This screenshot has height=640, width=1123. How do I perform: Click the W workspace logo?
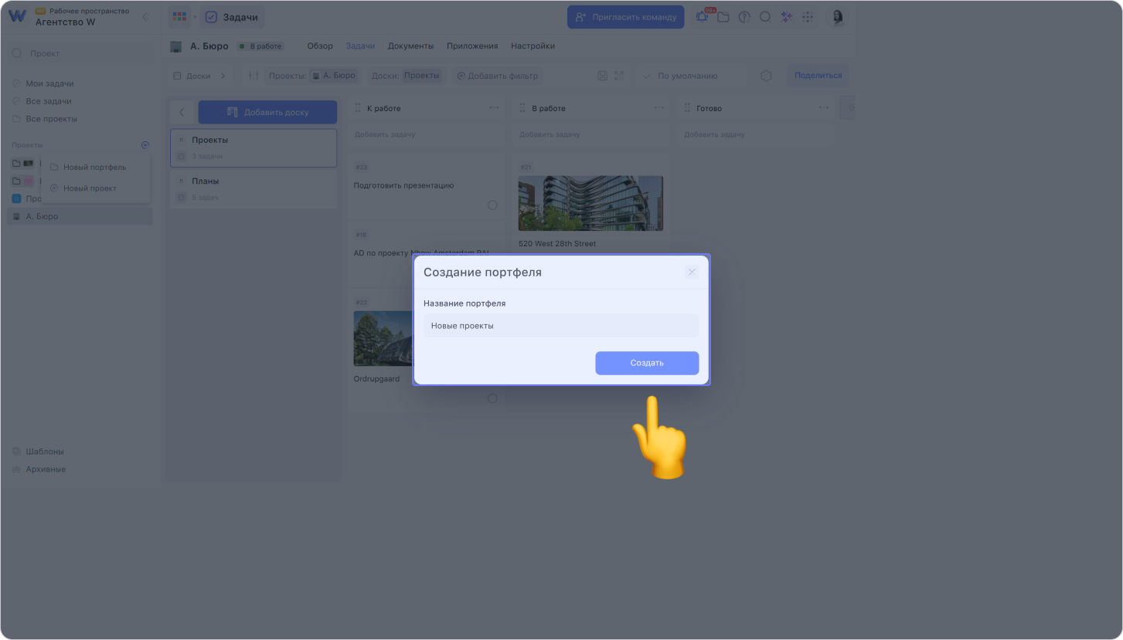click(17, 16)
